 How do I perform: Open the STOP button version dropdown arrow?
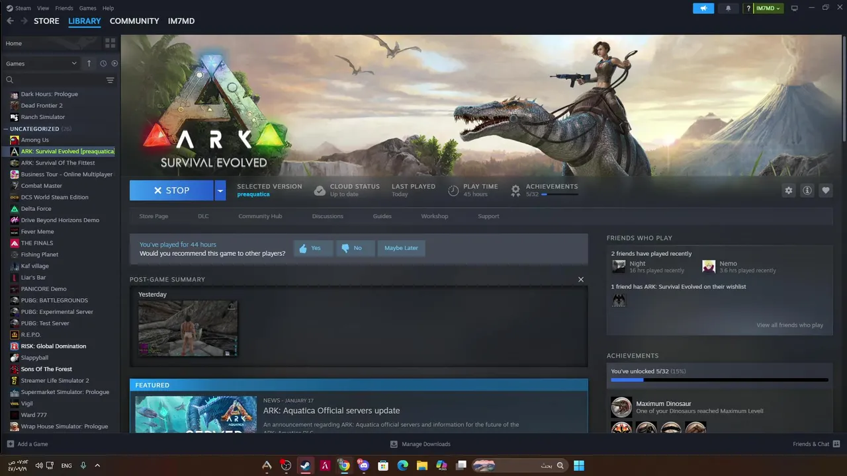(220, 190)
